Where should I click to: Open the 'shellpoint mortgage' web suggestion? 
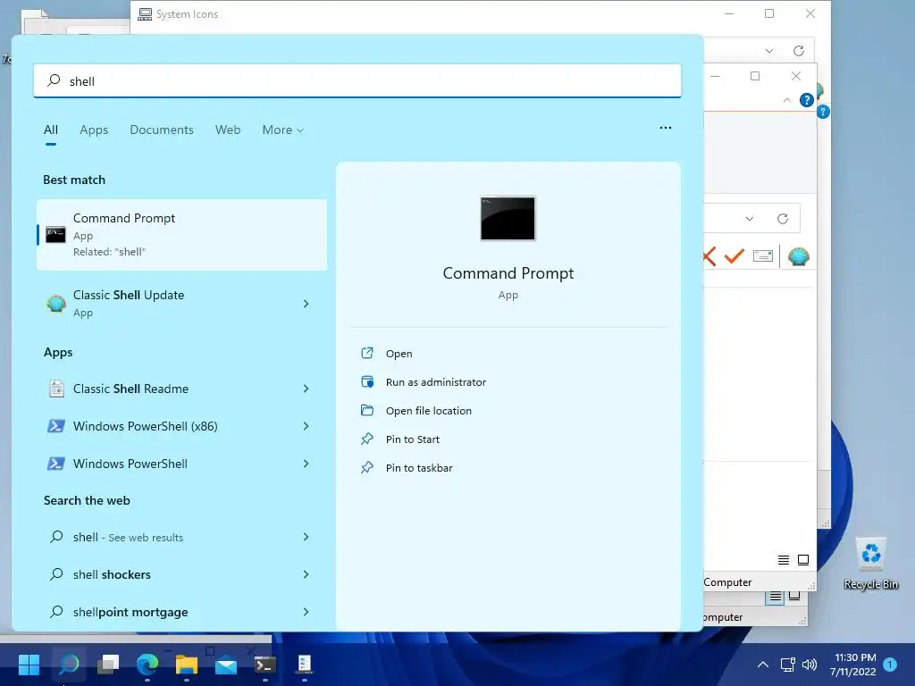(181, 612)
